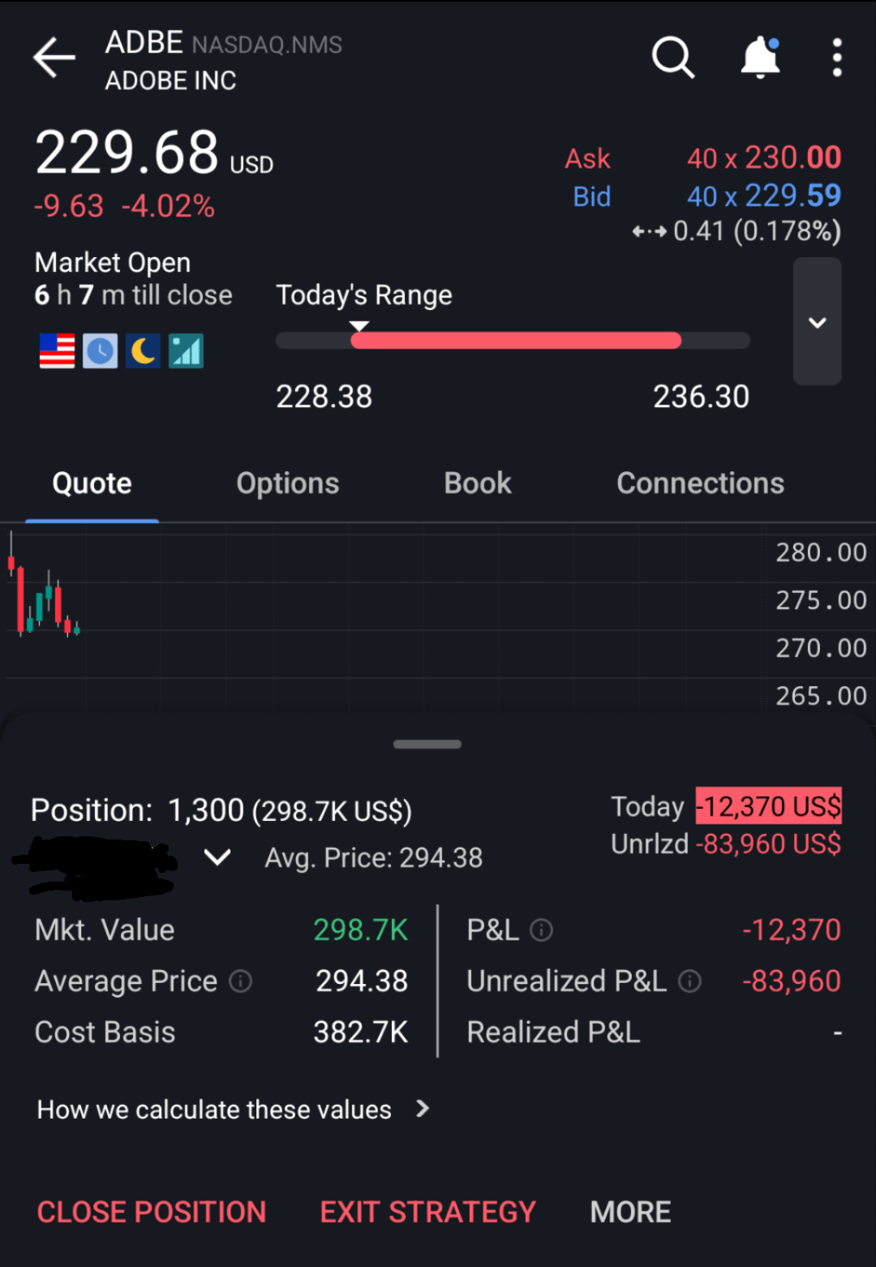The image size is (876, 1267).
Task: Switch to the Options tab
Action: 287,483
